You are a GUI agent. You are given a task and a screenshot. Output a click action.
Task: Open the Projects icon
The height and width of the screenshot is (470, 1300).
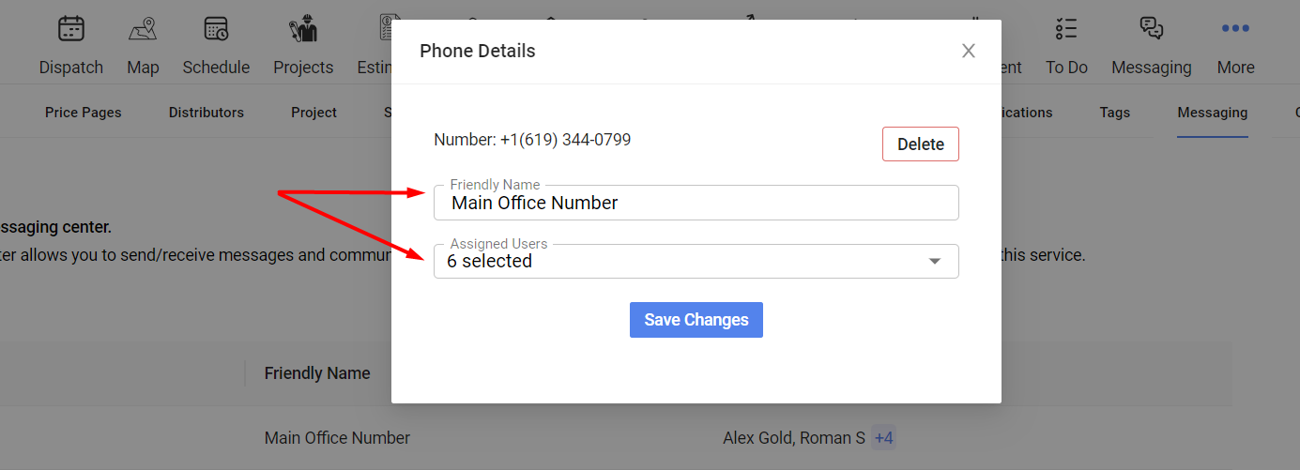tap(303, 29)
